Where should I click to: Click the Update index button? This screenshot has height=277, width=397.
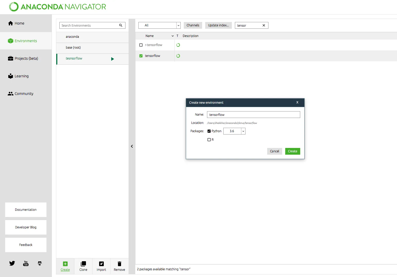point(218,25)
